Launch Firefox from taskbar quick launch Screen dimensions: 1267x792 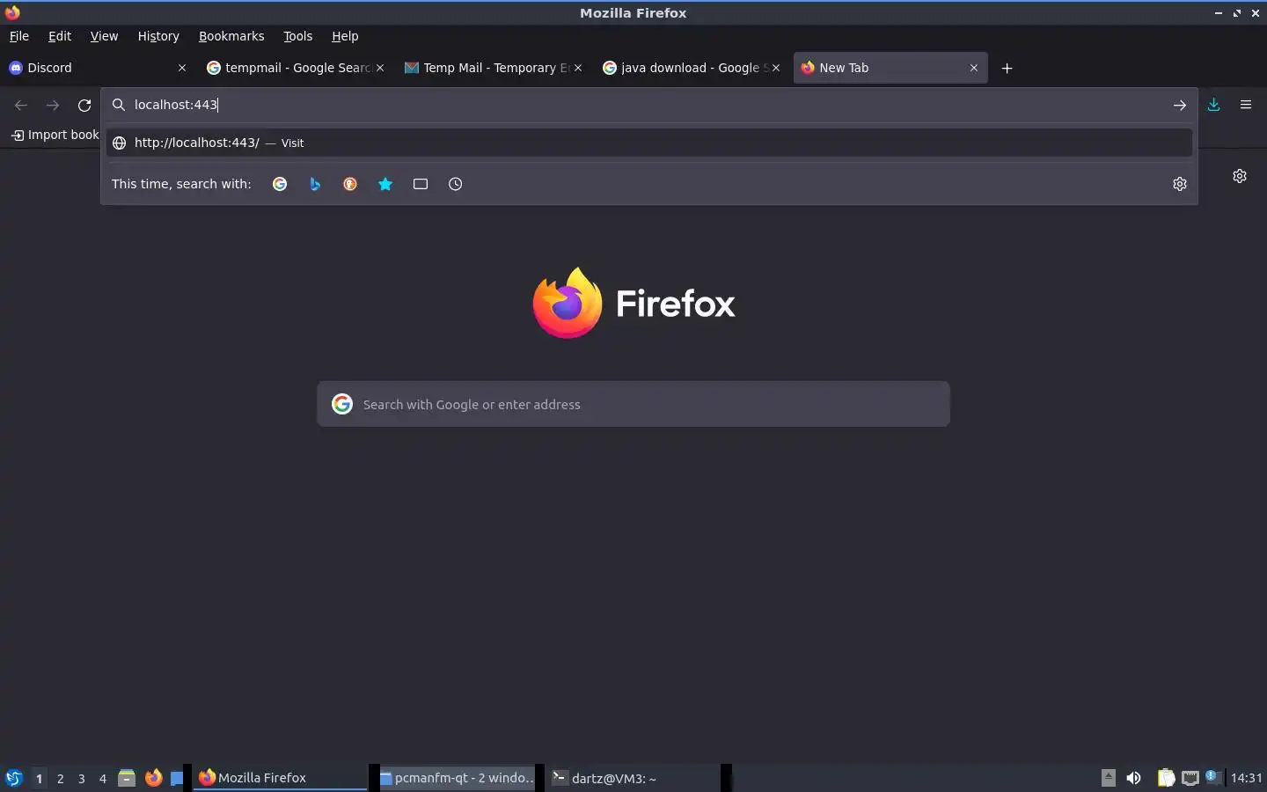[x=153, y=778]
